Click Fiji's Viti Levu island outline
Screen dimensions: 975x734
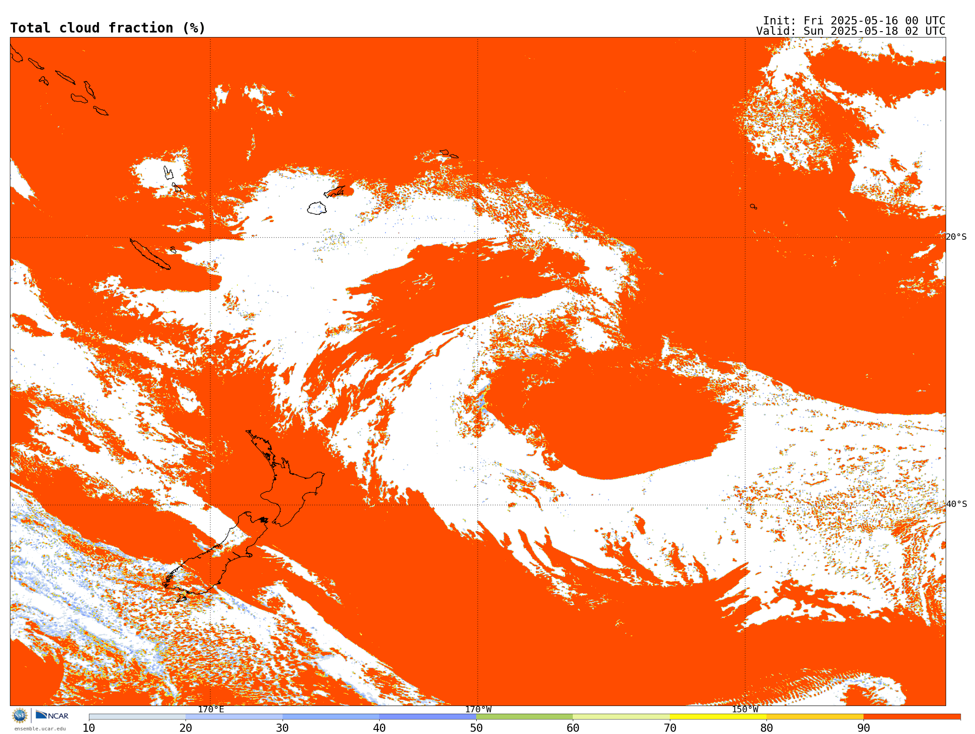[317, 209]
